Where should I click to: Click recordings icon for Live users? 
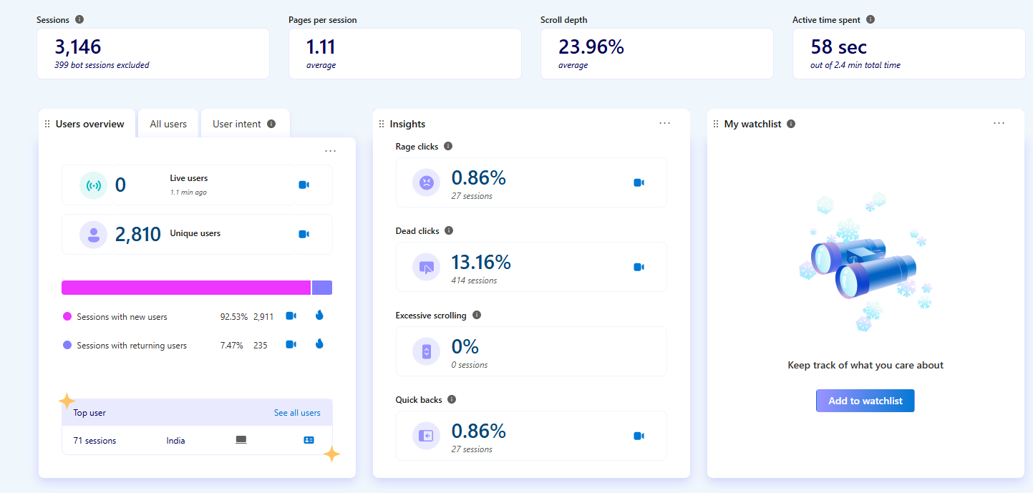304,185
